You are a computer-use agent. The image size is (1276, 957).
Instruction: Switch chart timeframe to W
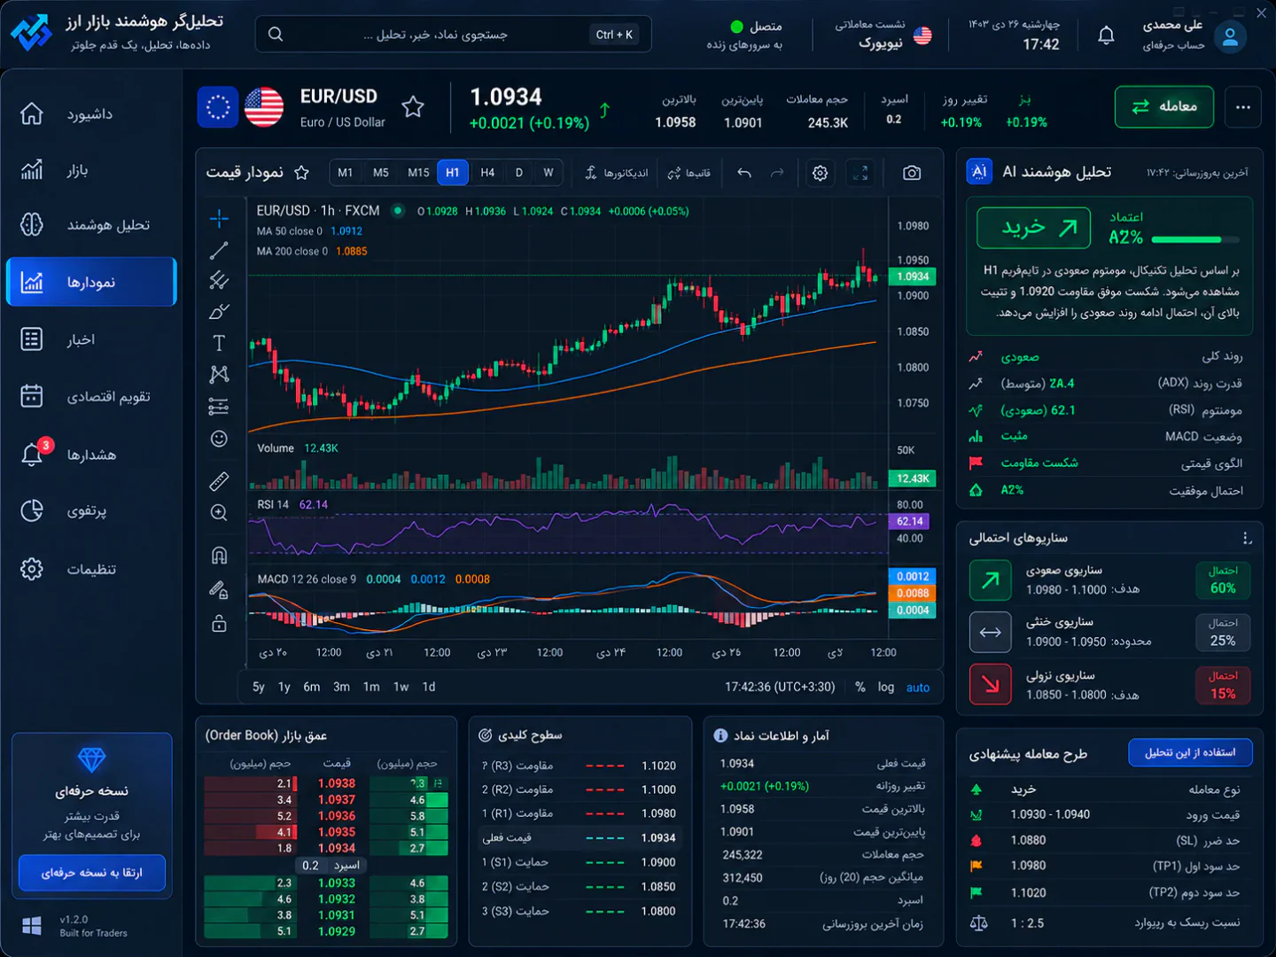tap(549, 173)
